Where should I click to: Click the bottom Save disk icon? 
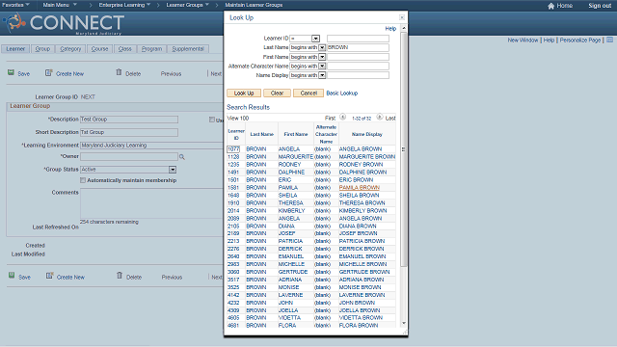pos(12,276)
